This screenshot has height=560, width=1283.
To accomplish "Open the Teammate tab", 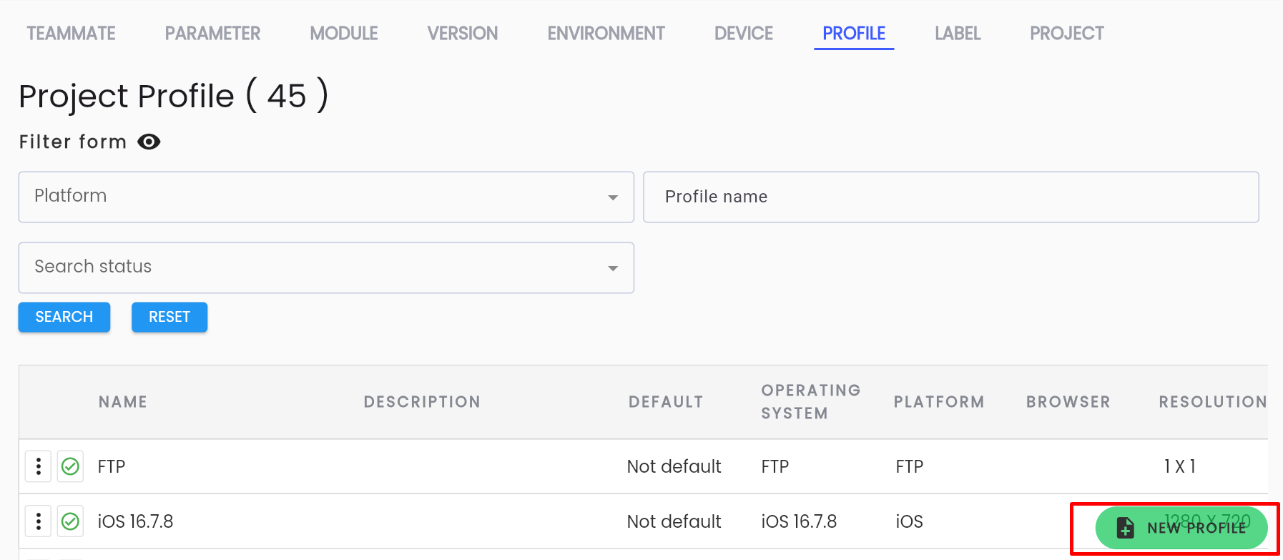I will coord(71,34).
